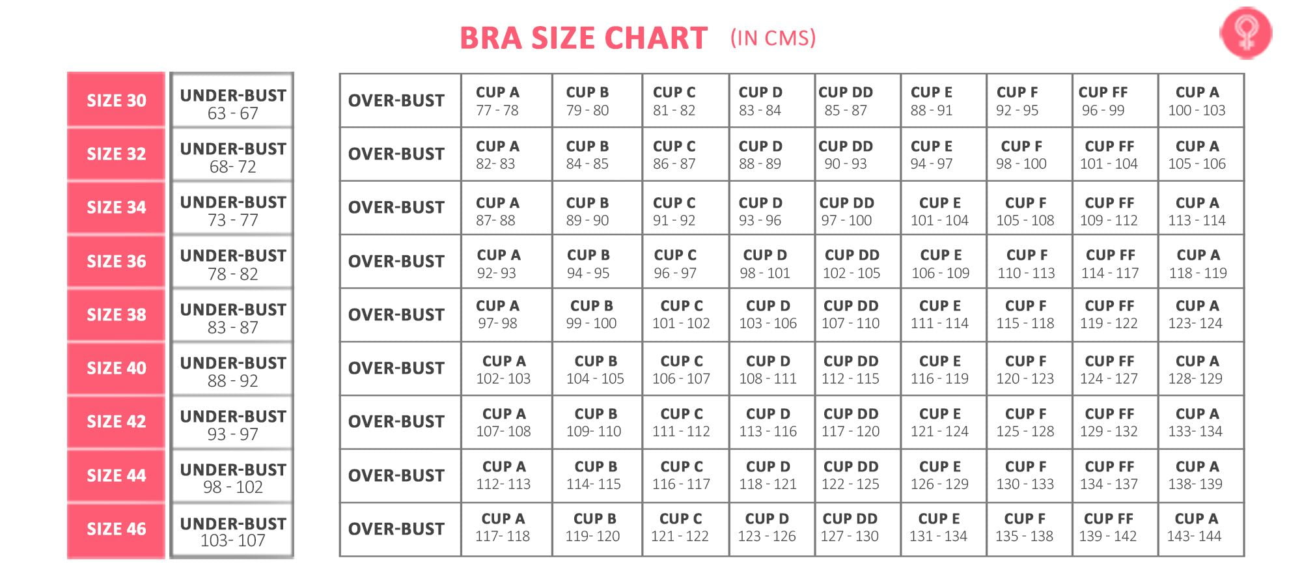The image size is (1302, 586).
Task: Click the CUP A 138-139 cell
Action: (1197, 475)
